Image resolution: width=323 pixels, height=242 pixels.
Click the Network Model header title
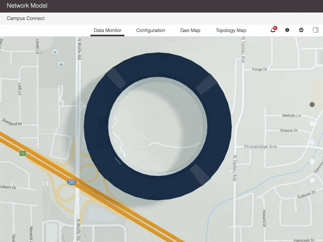[x=27, y=6]
